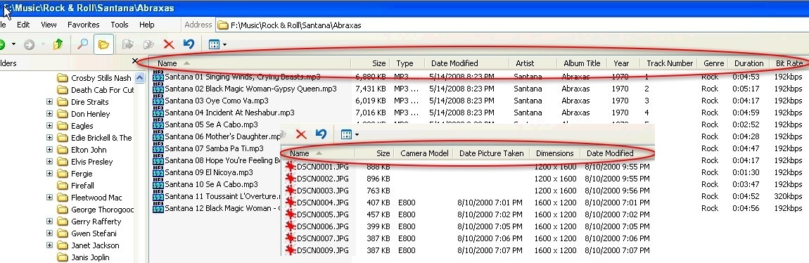Sort by Bit Rate column header
This screenshot has width=809, height=263.
click(789, 63)
